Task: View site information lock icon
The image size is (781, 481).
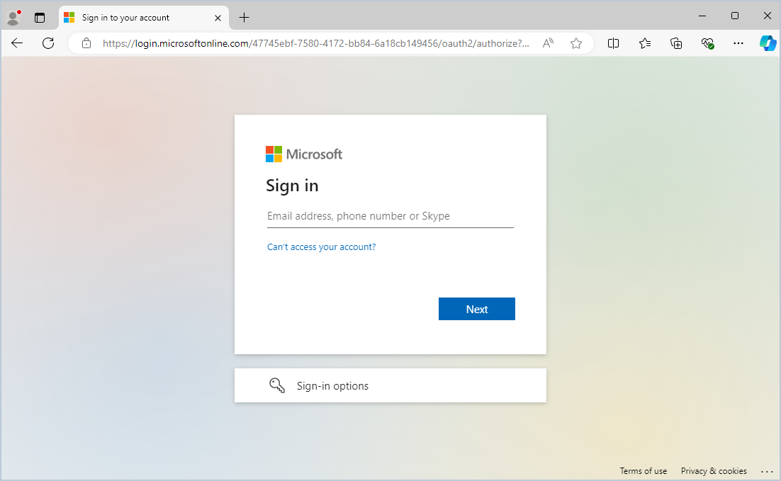Action: point(86,43)
